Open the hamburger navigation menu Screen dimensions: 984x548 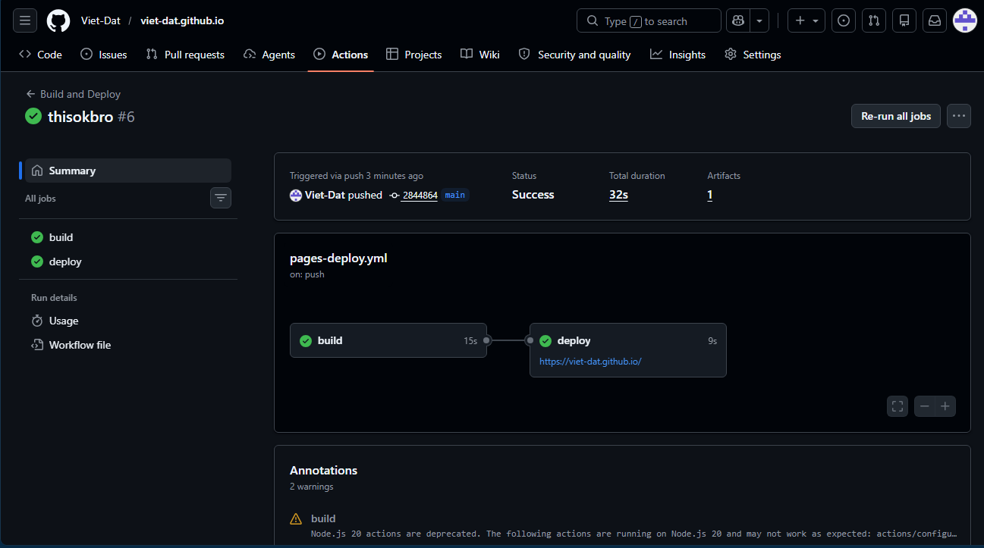pos(24,20)
